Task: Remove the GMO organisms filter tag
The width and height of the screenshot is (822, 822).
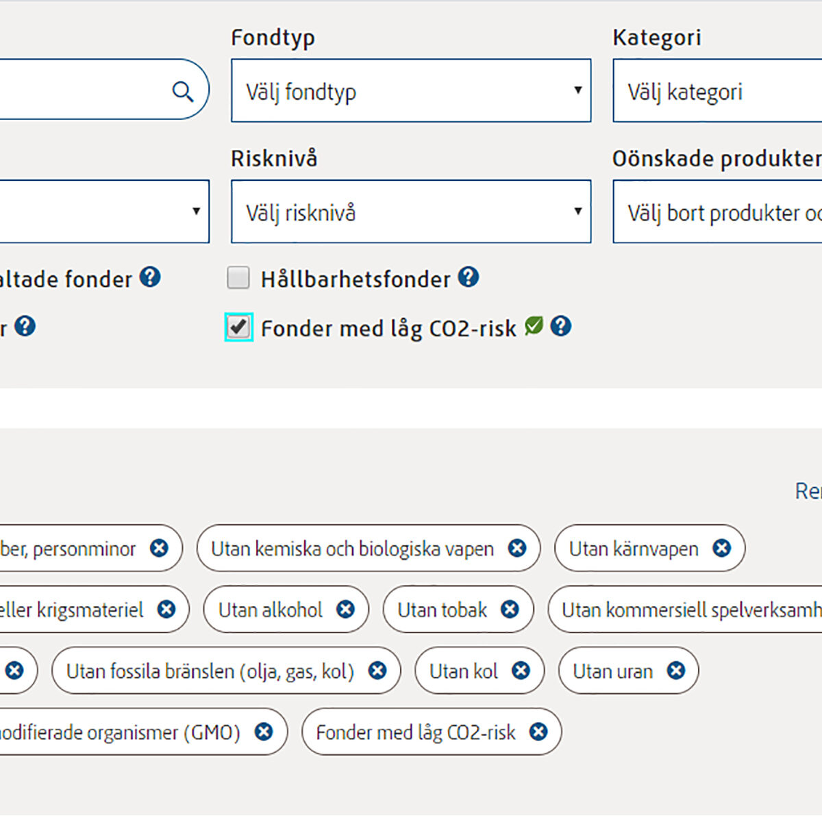Action: click(x=264, y=732)
